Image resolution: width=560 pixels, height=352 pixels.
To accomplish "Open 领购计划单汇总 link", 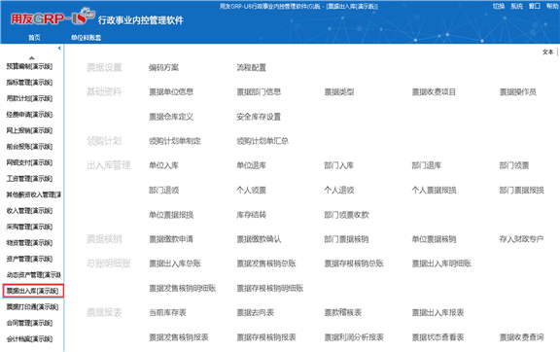I will click(262, 141).
